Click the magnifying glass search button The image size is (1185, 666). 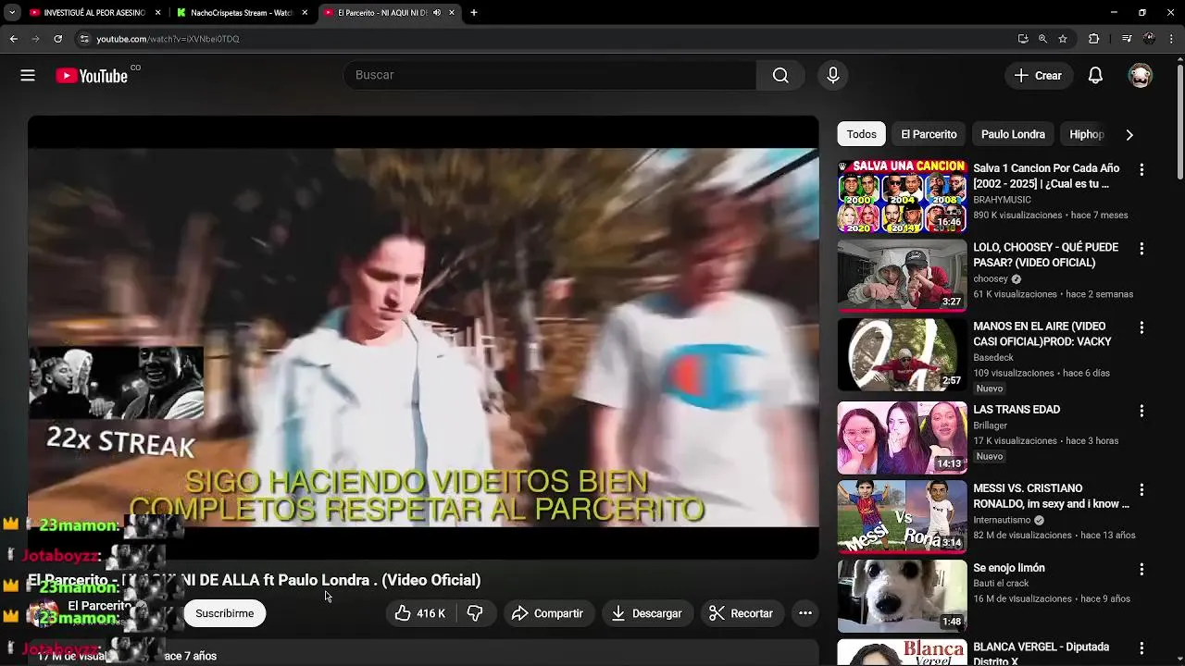pos(780,75)
